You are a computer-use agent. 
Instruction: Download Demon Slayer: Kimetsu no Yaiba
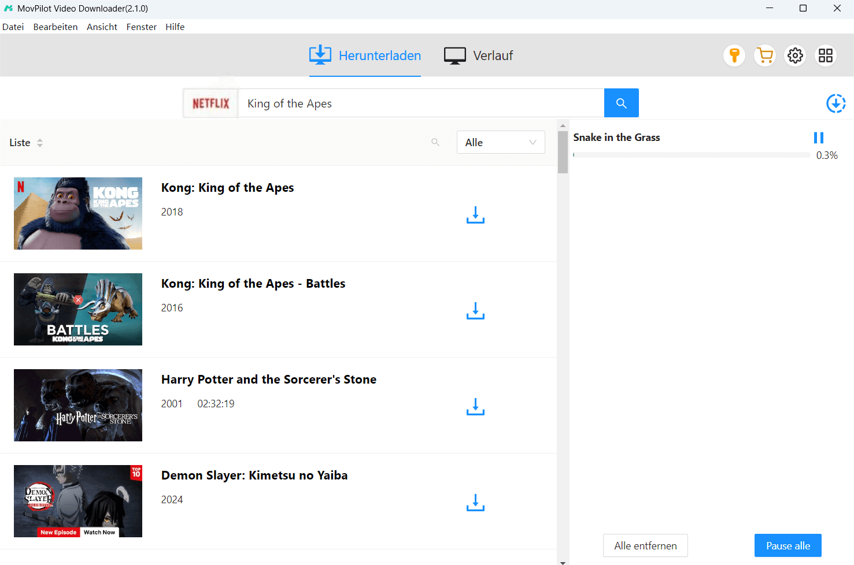point(475,503)
